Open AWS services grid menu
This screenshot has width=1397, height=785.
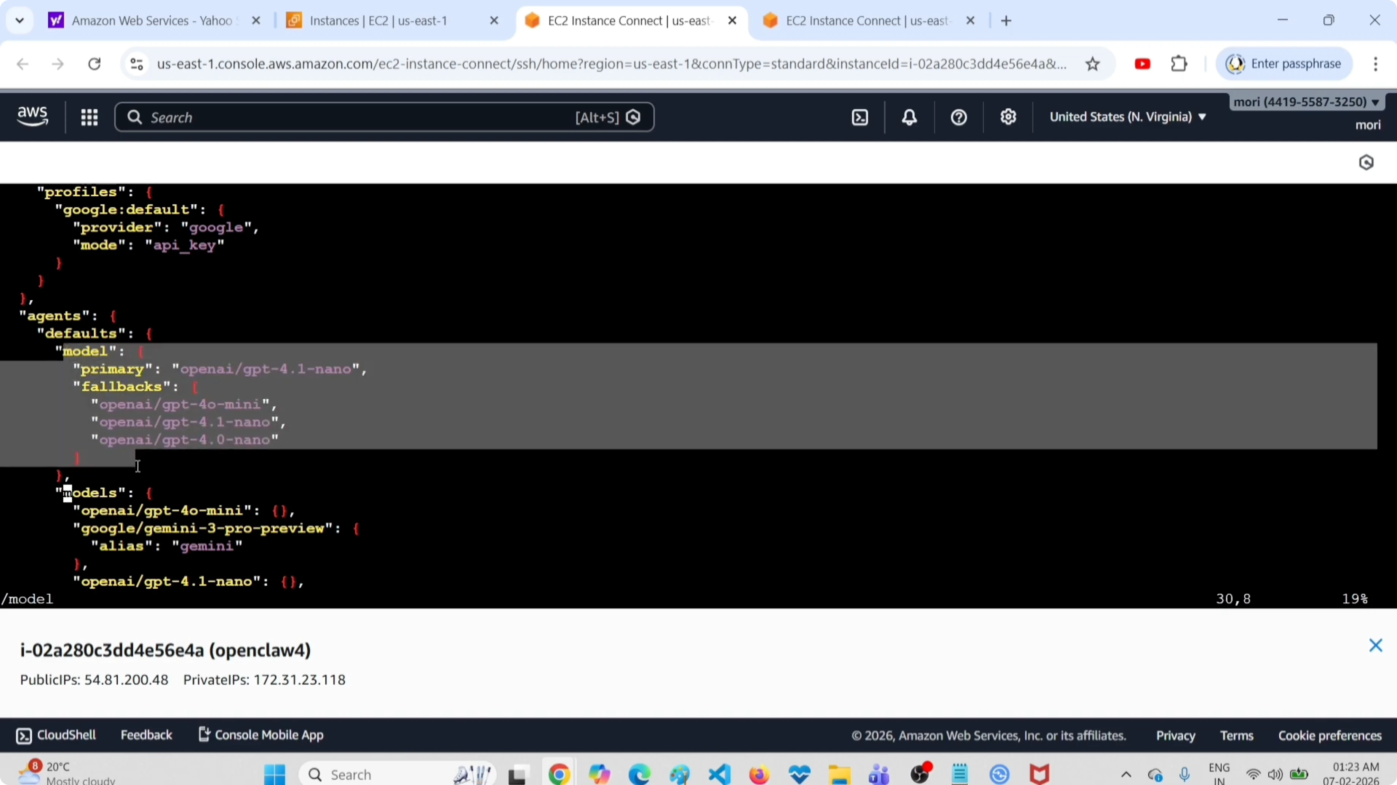(x=90, y=117)
